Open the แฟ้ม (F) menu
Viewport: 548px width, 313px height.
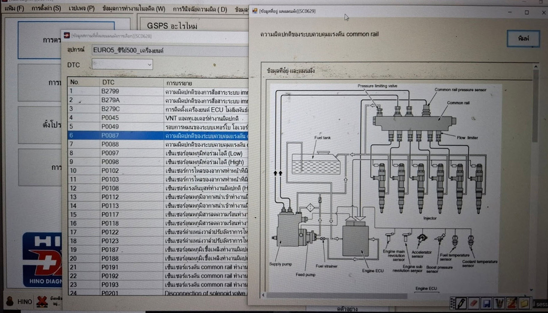(14, 9)
